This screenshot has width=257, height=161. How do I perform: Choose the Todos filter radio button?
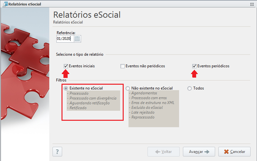pyautogui.click(x=189, y=88)
